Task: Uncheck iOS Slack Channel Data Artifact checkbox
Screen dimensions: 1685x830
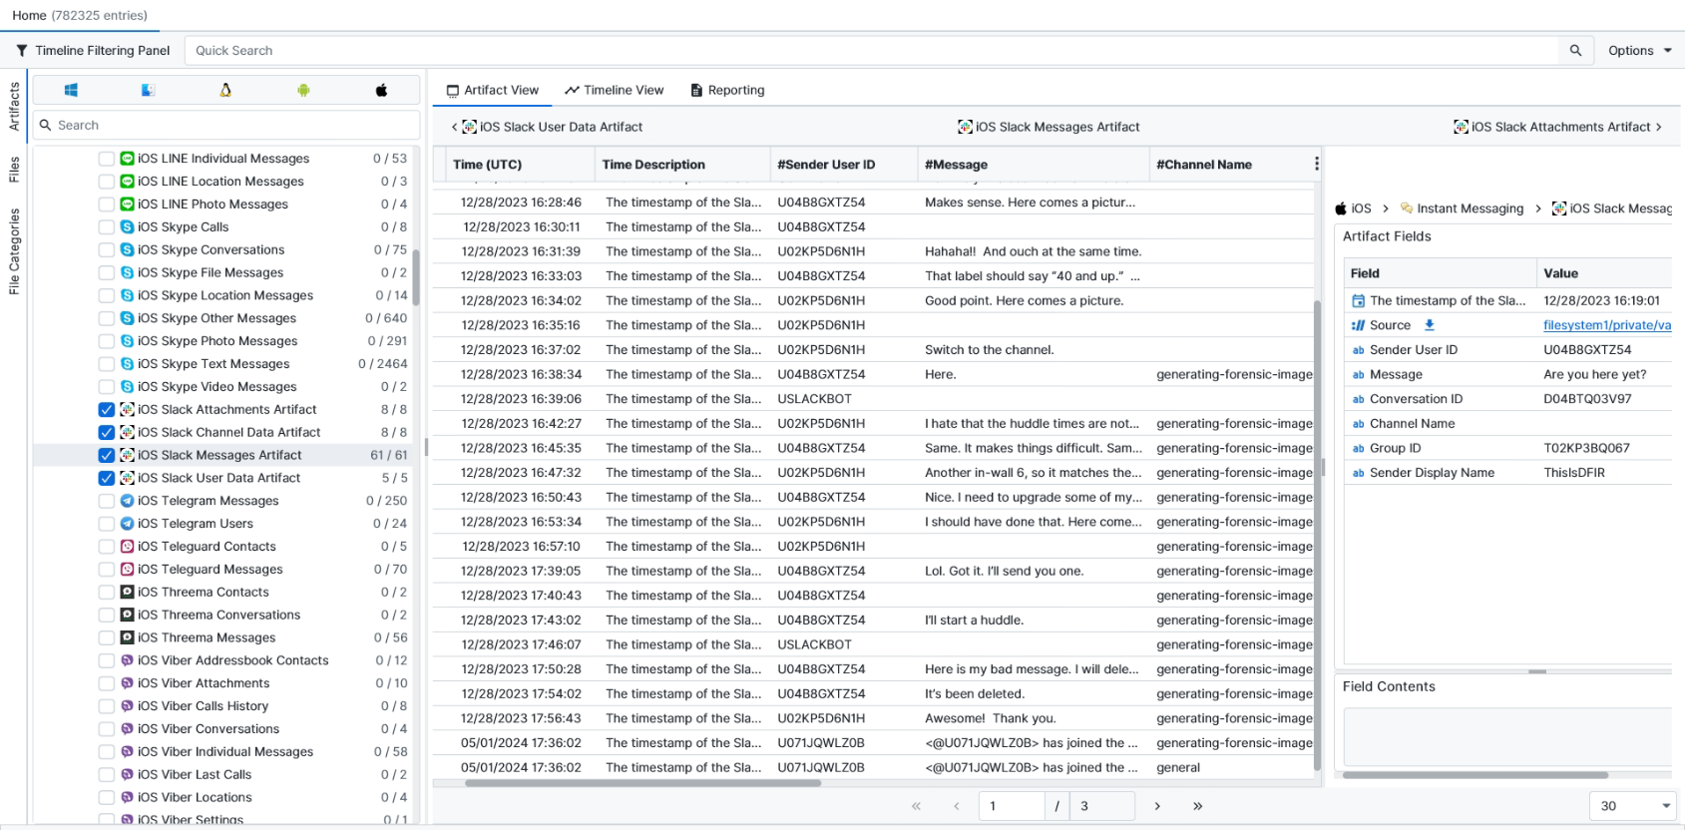Action: pos(106,433)
